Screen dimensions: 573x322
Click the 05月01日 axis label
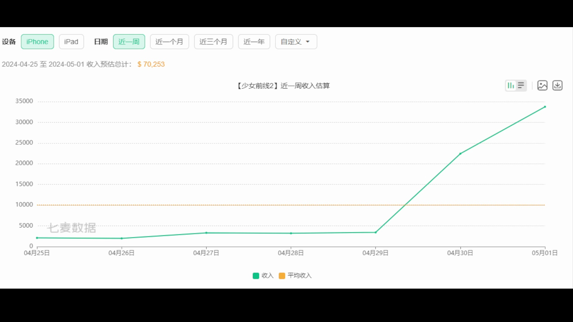pyautogui.click(x=545, y=253)
